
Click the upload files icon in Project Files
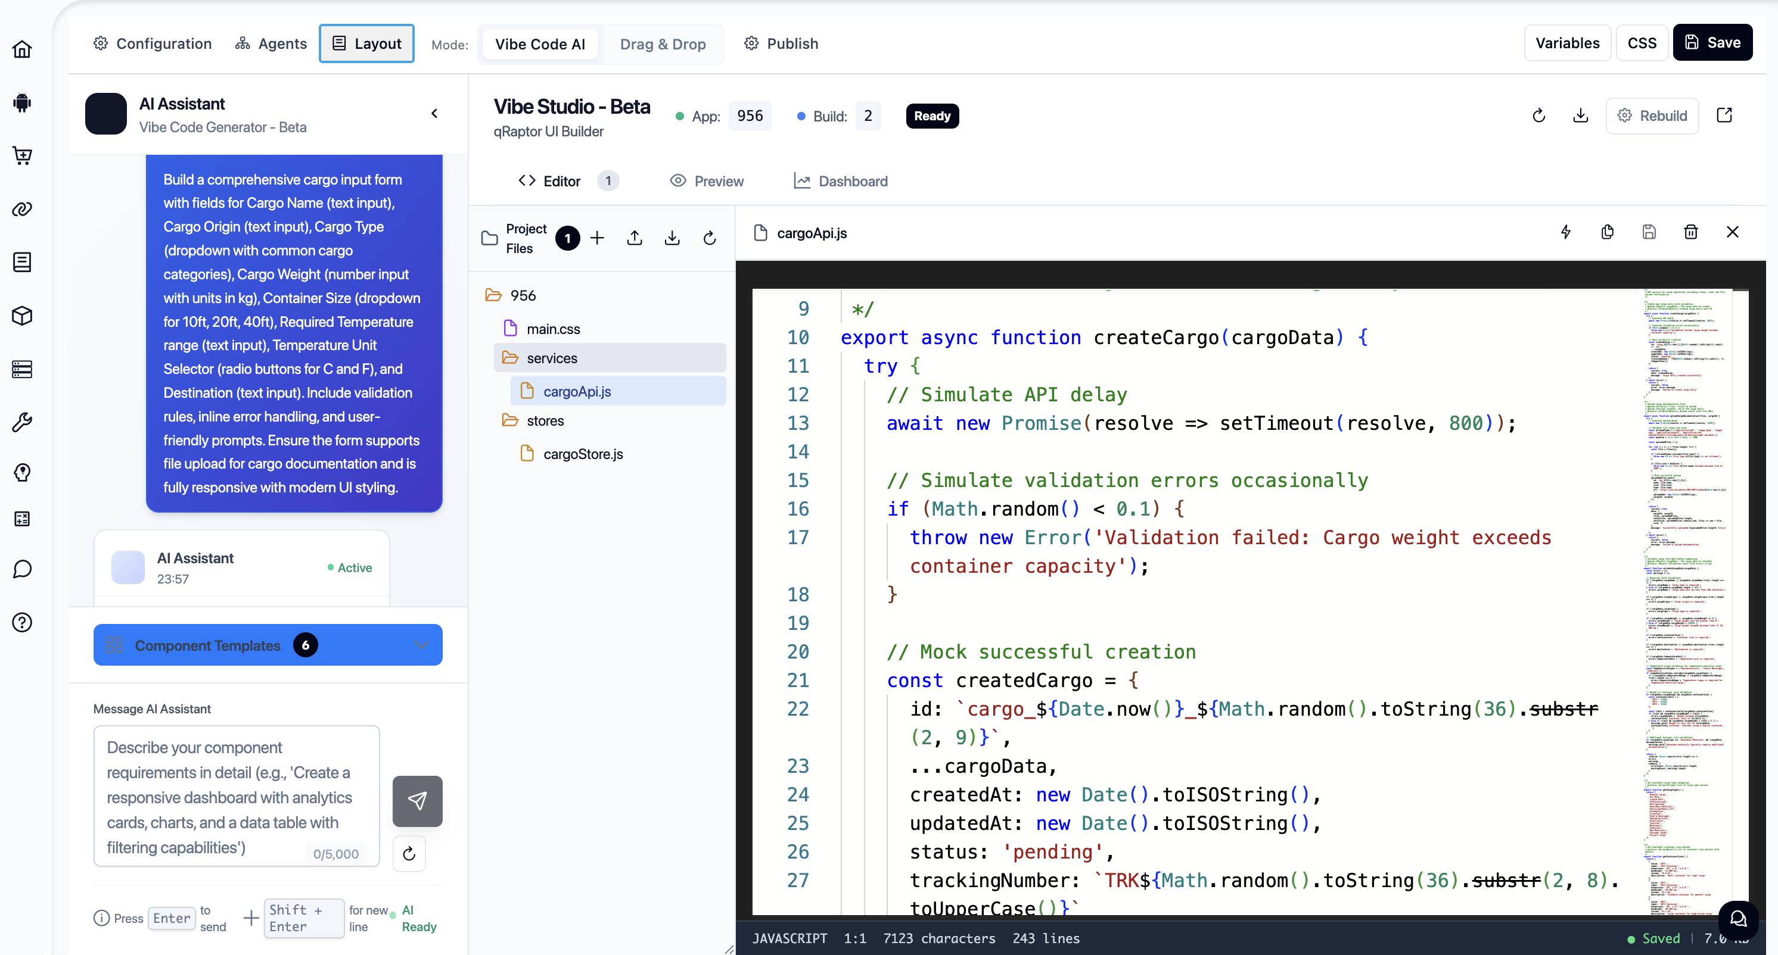click(635, 238)
